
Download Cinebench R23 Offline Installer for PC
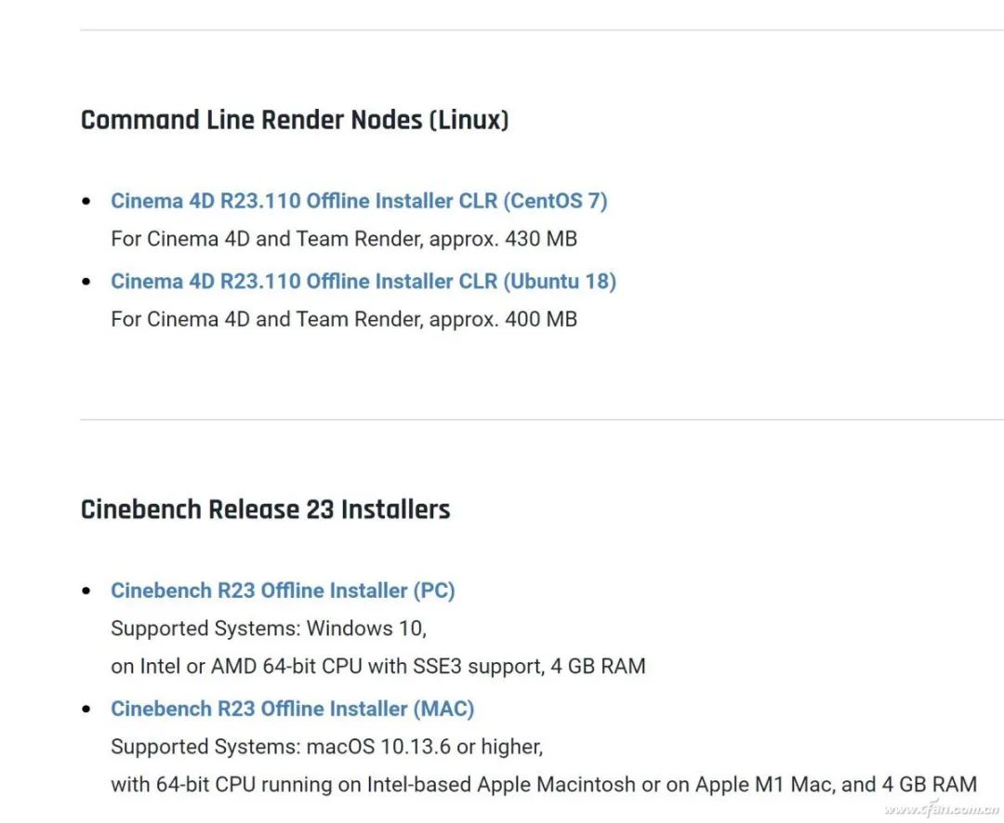coord(283,591)
